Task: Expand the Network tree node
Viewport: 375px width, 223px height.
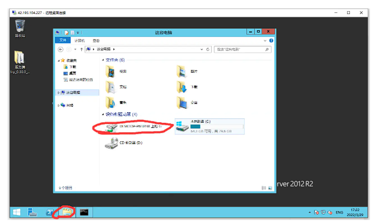Action: click(x=58, y=105)
